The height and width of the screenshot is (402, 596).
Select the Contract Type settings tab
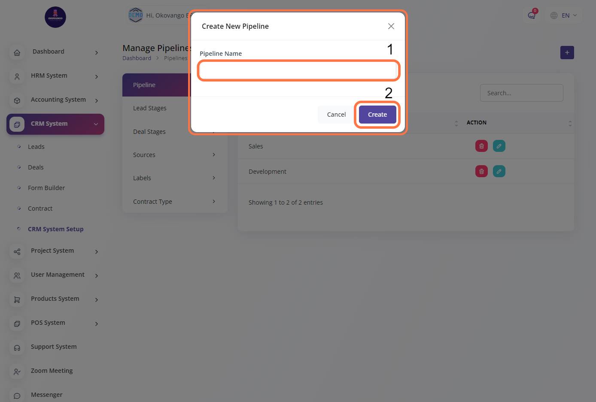tap(153, 202)
